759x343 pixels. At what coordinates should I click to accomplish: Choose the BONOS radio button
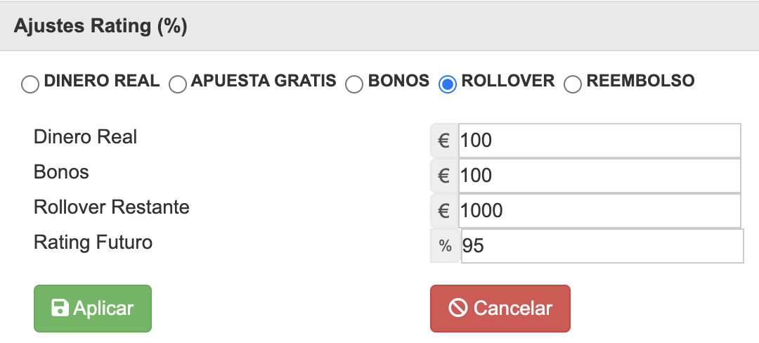[x=354, y=84]
